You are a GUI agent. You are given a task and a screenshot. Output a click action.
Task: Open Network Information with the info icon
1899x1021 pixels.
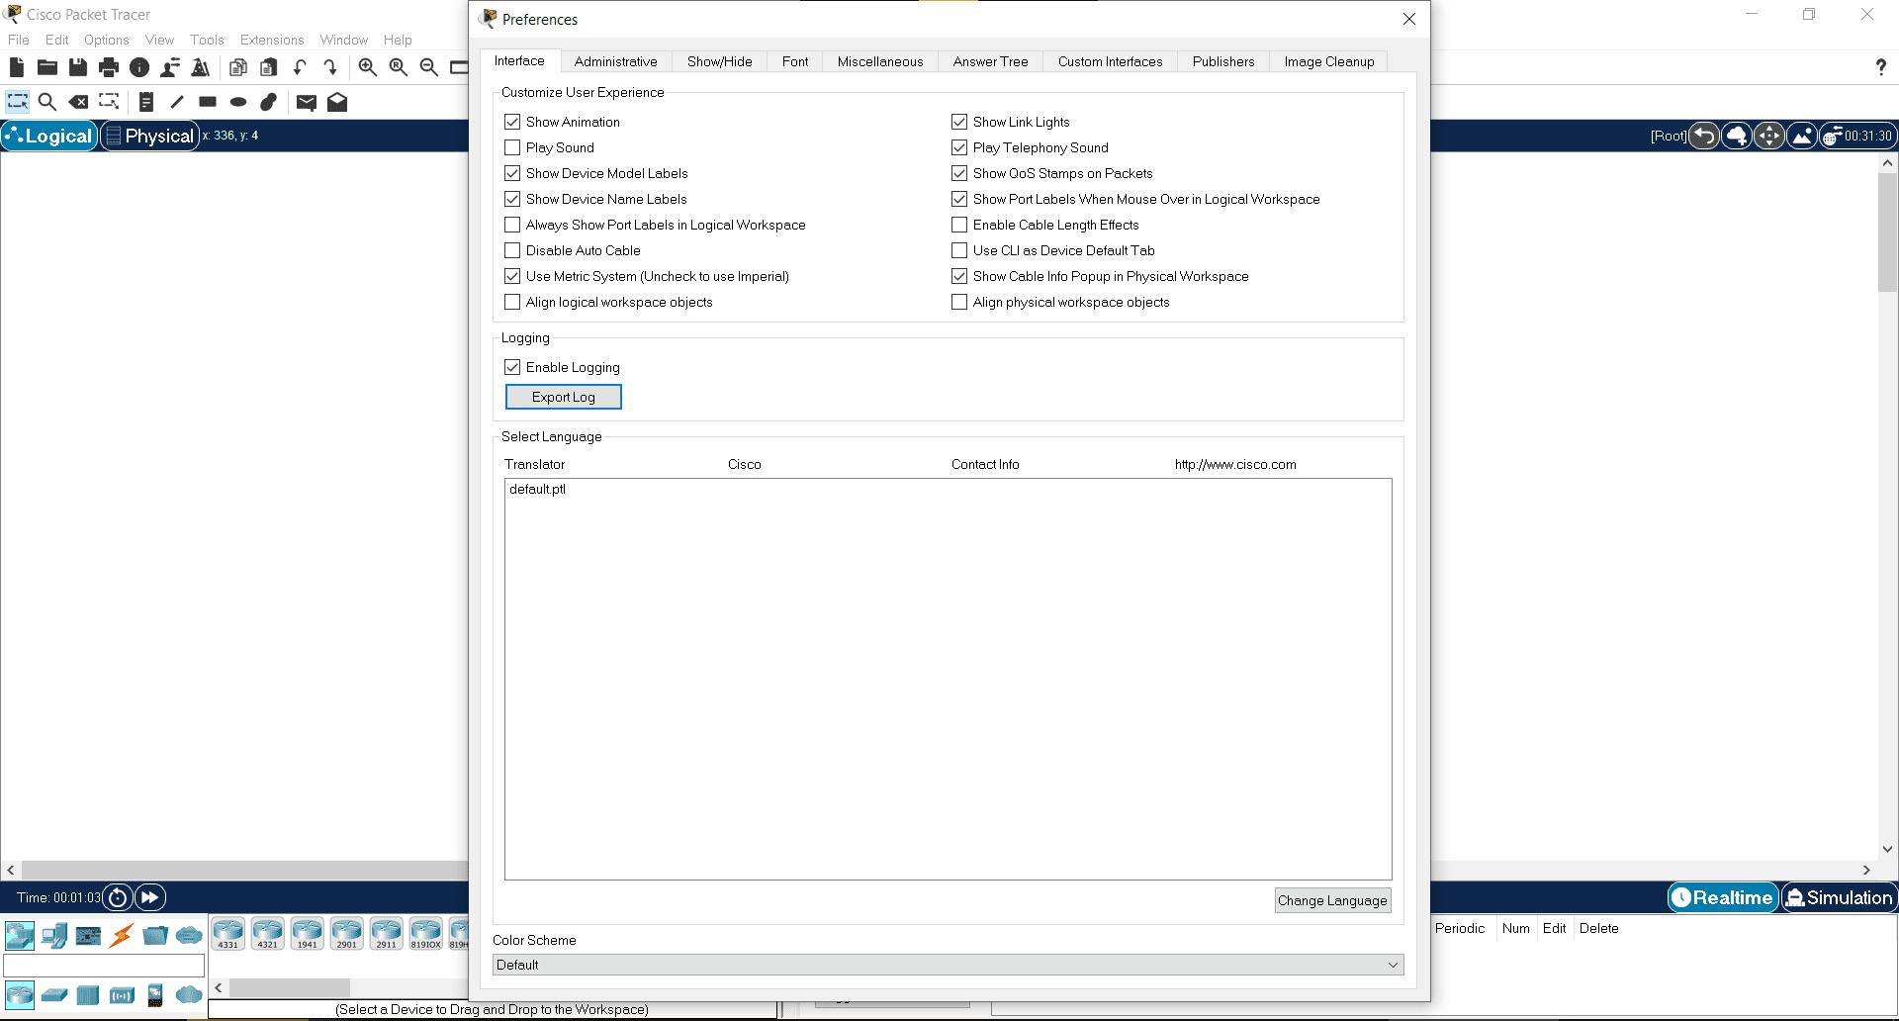tap(139, 67)
